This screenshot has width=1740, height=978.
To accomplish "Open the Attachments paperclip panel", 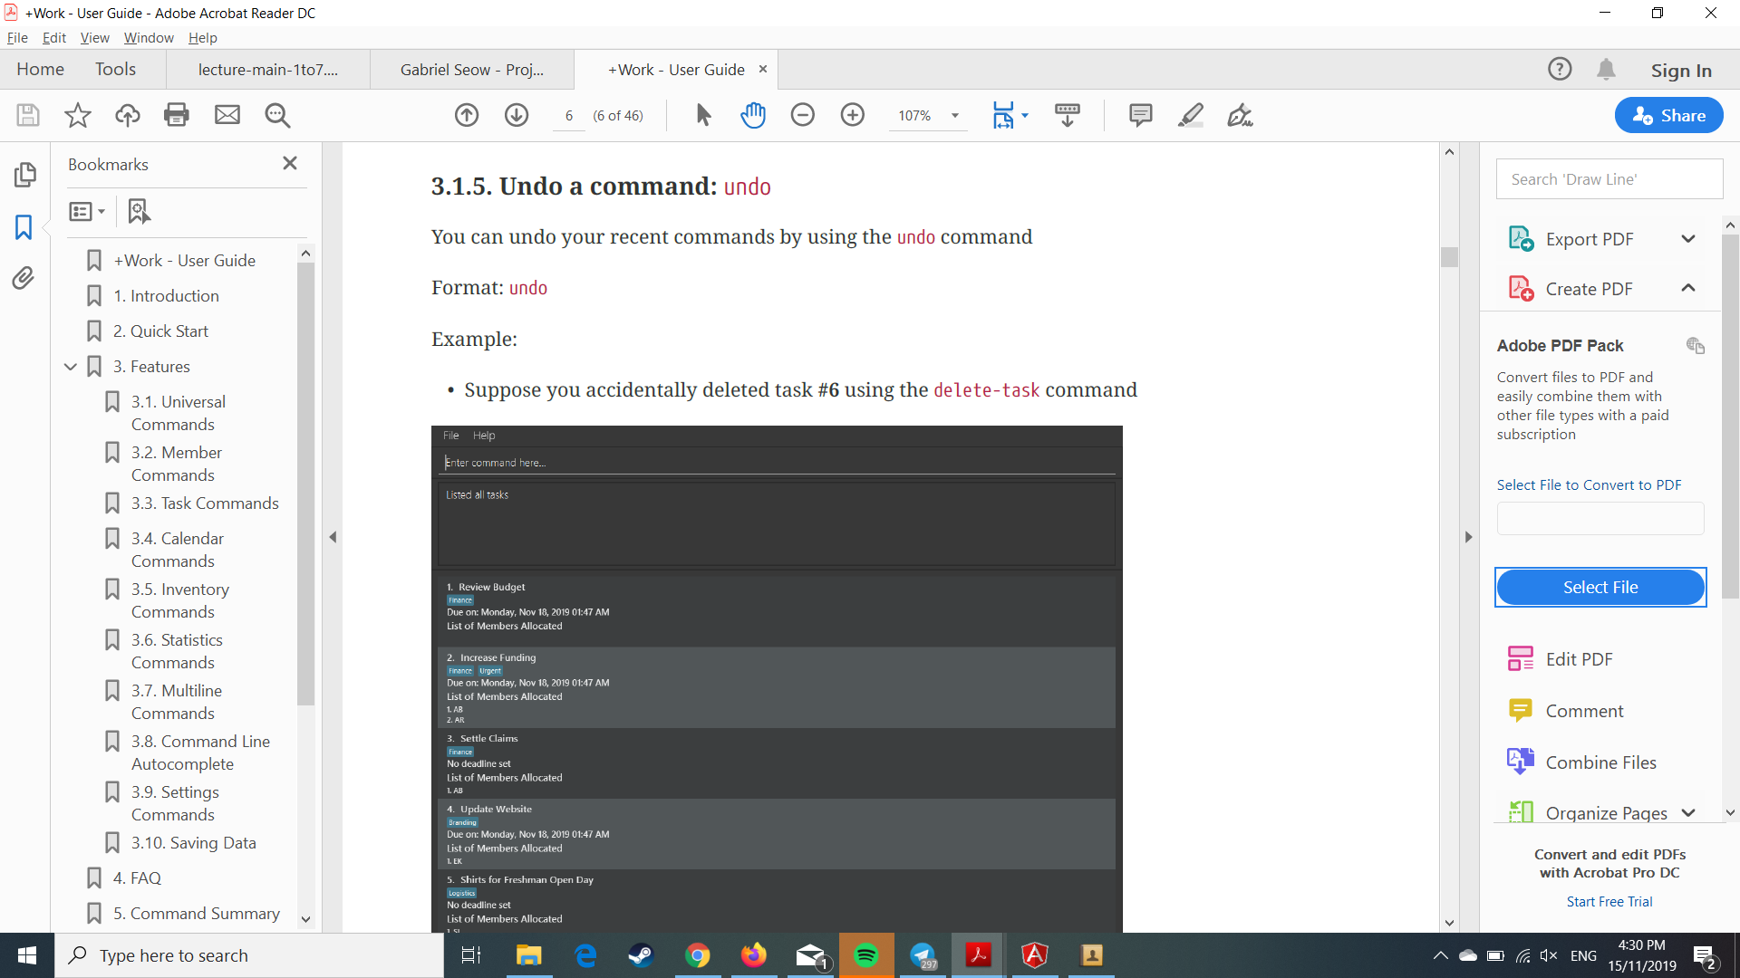I will pyautogui.click(x=24, y=277).
